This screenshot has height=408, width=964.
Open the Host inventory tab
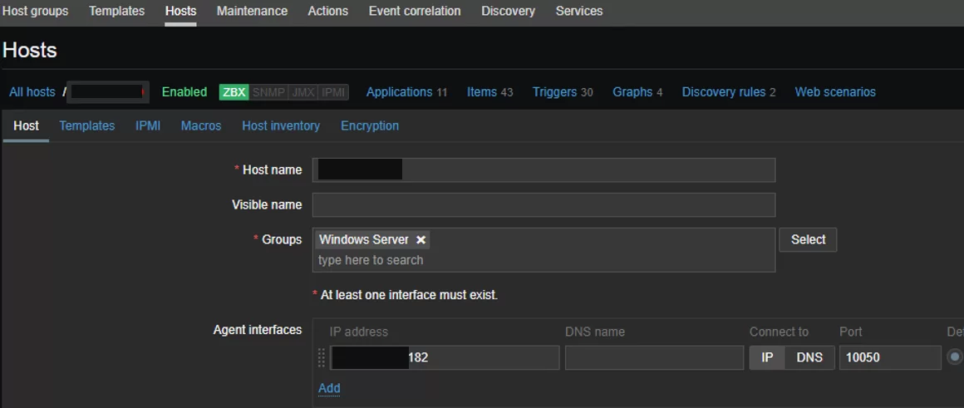pyautogui.click(x=281, y=126)
